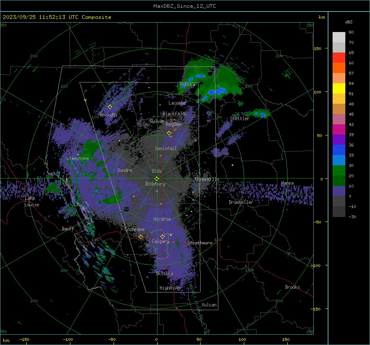370x345 pixels.
Task: Click the ThreeHills label
Action: tap(207, 179)
